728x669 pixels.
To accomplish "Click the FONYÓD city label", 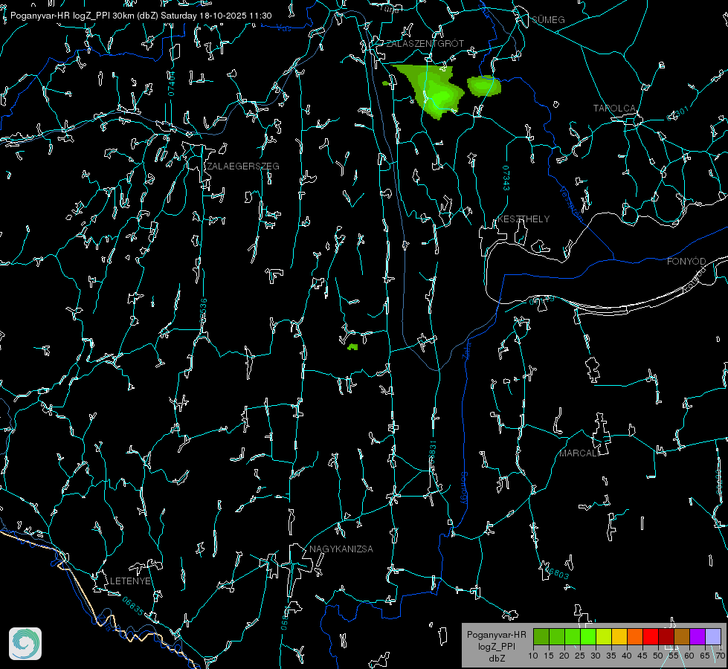I will pyautogui.click(x=686, y=262).
